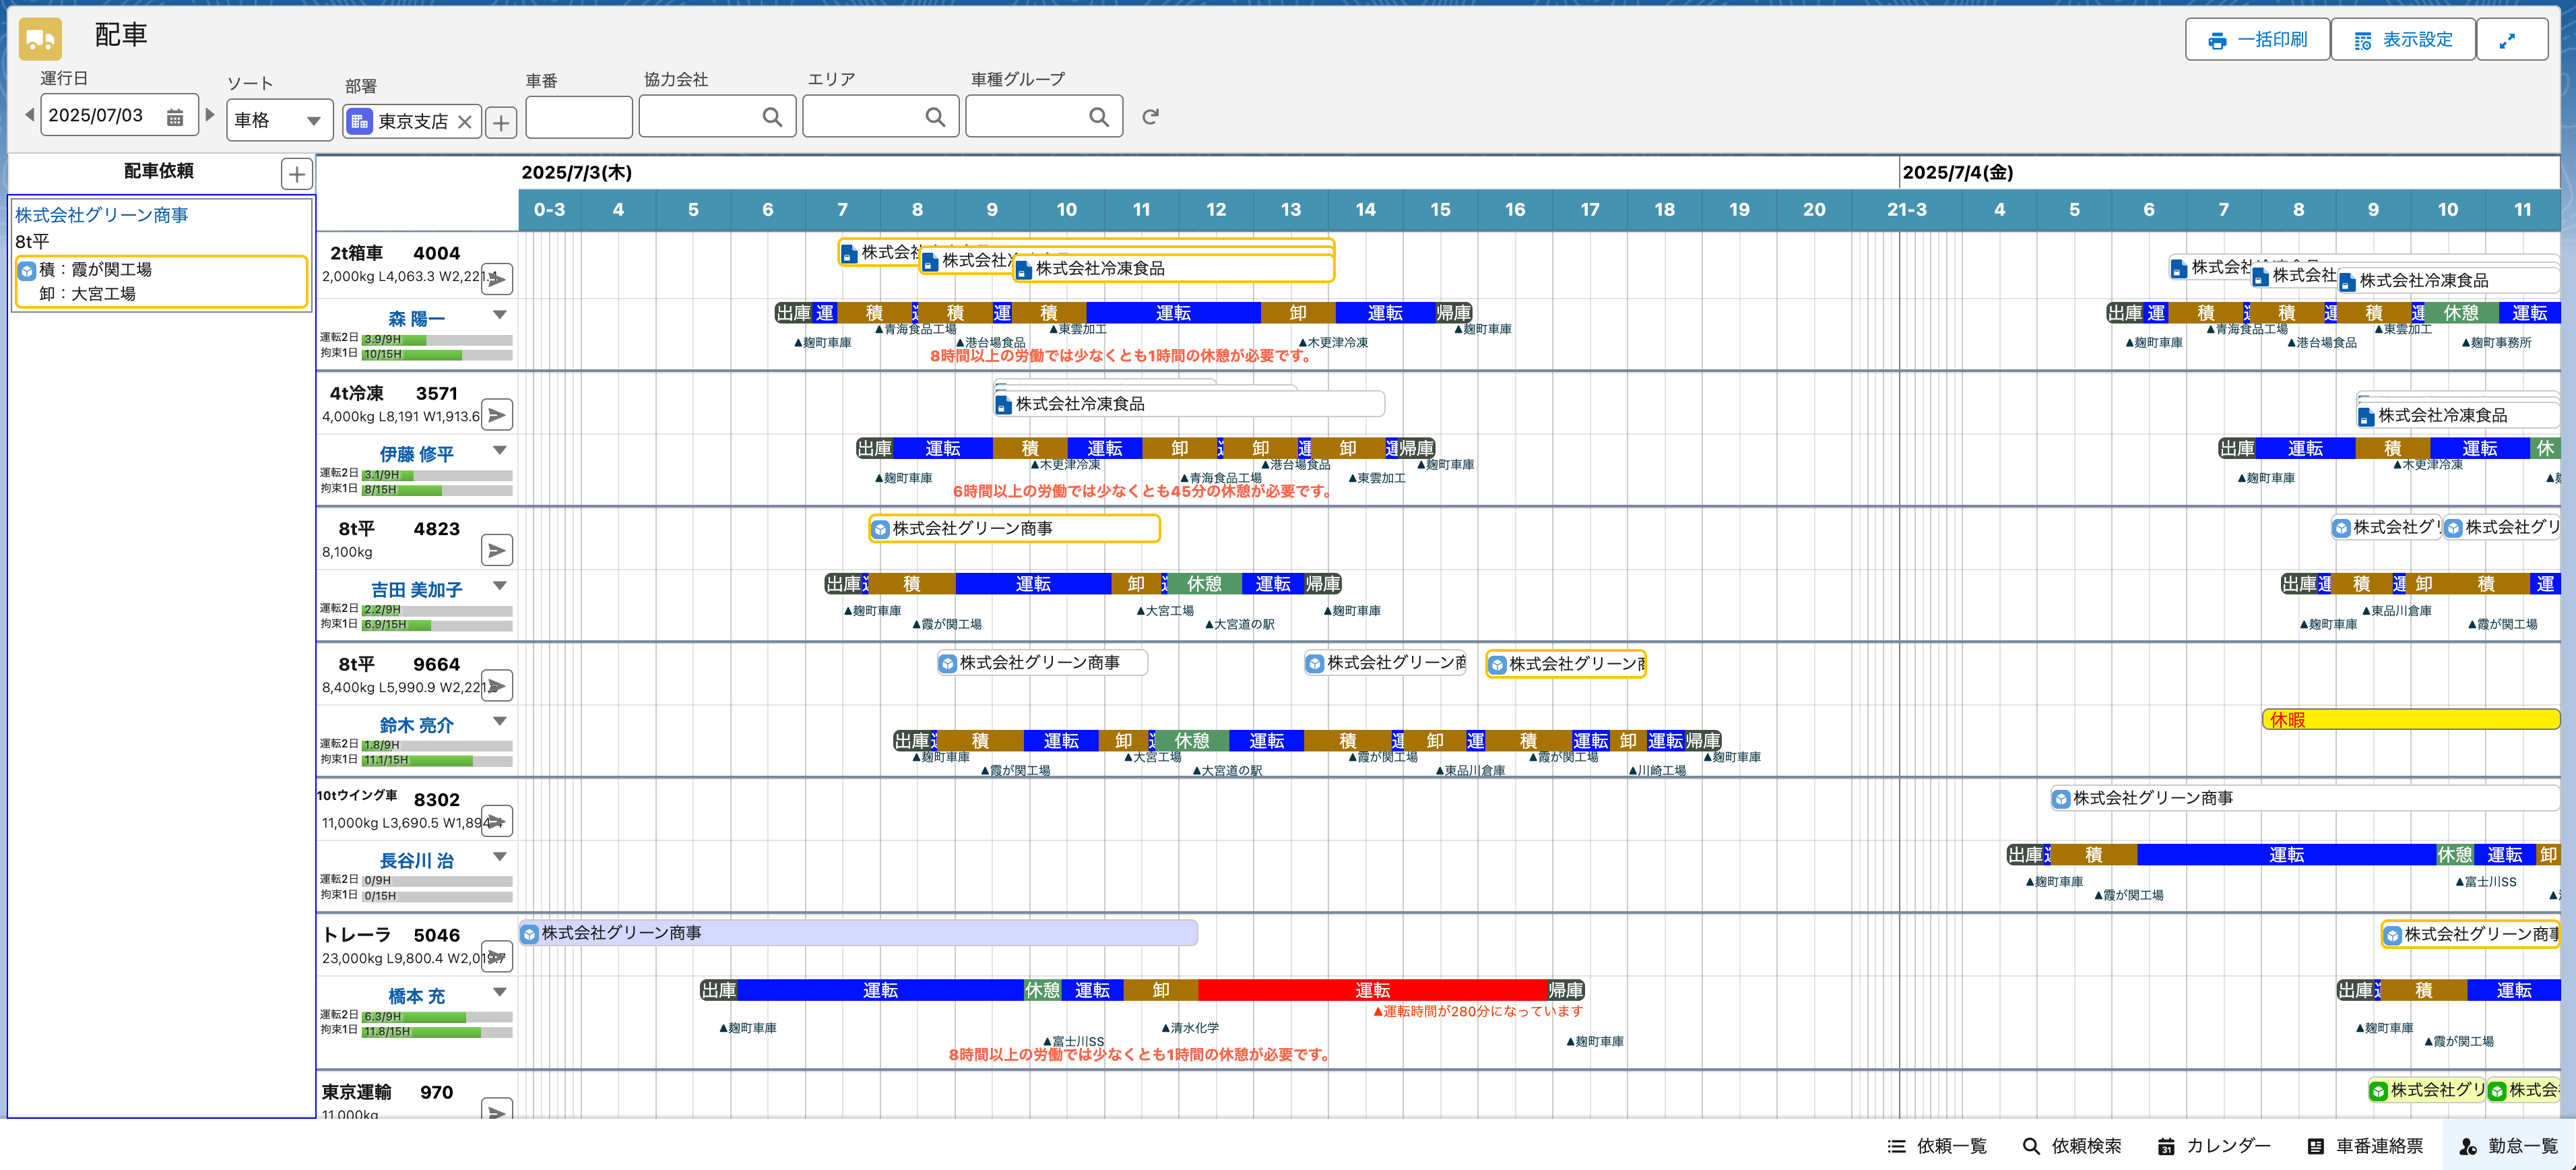The height and width of the screenshot is (1170, 2576).
Task: Click the send arrow icon for 4t冷凍 3571
Action: 497,414
